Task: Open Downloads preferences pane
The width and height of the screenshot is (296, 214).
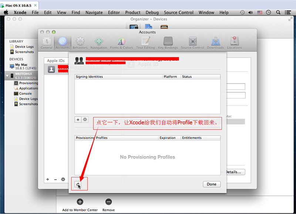Action: (x=215, y=43)
